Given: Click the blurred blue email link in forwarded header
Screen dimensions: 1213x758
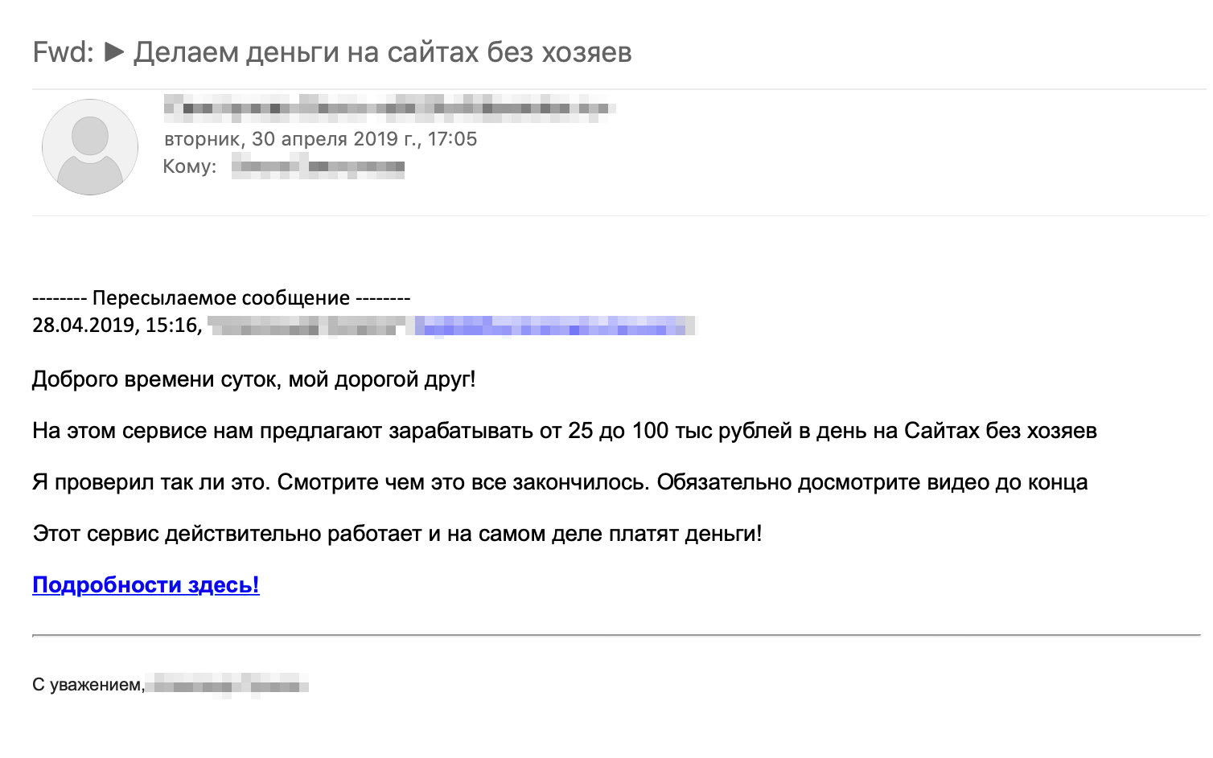Looking at the screenshot, I should [x=554, y=326].
